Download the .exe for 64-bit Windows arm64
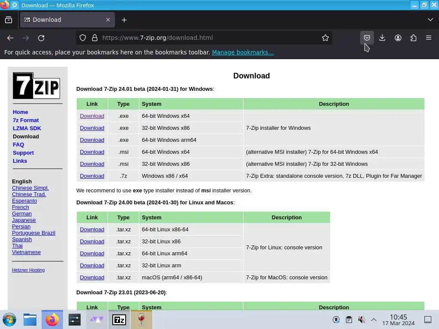The image size is (439, 329). pyautogui.click(x=92, y=140)
